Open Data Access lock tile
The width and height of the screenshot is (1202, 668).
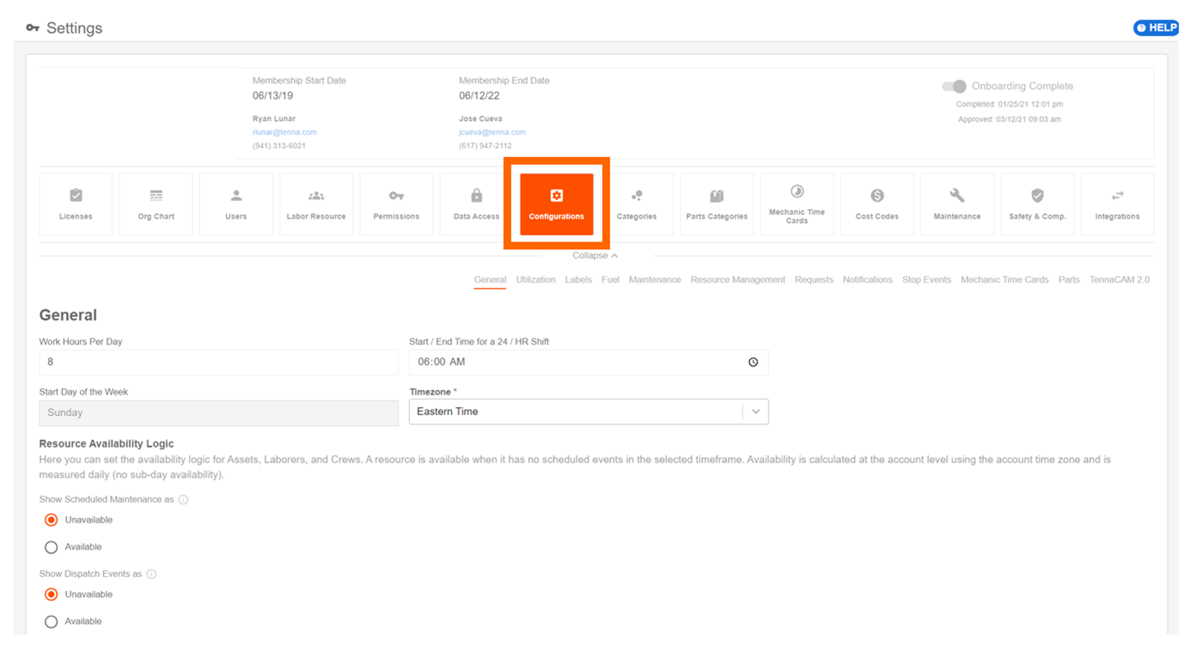point(476,203)
